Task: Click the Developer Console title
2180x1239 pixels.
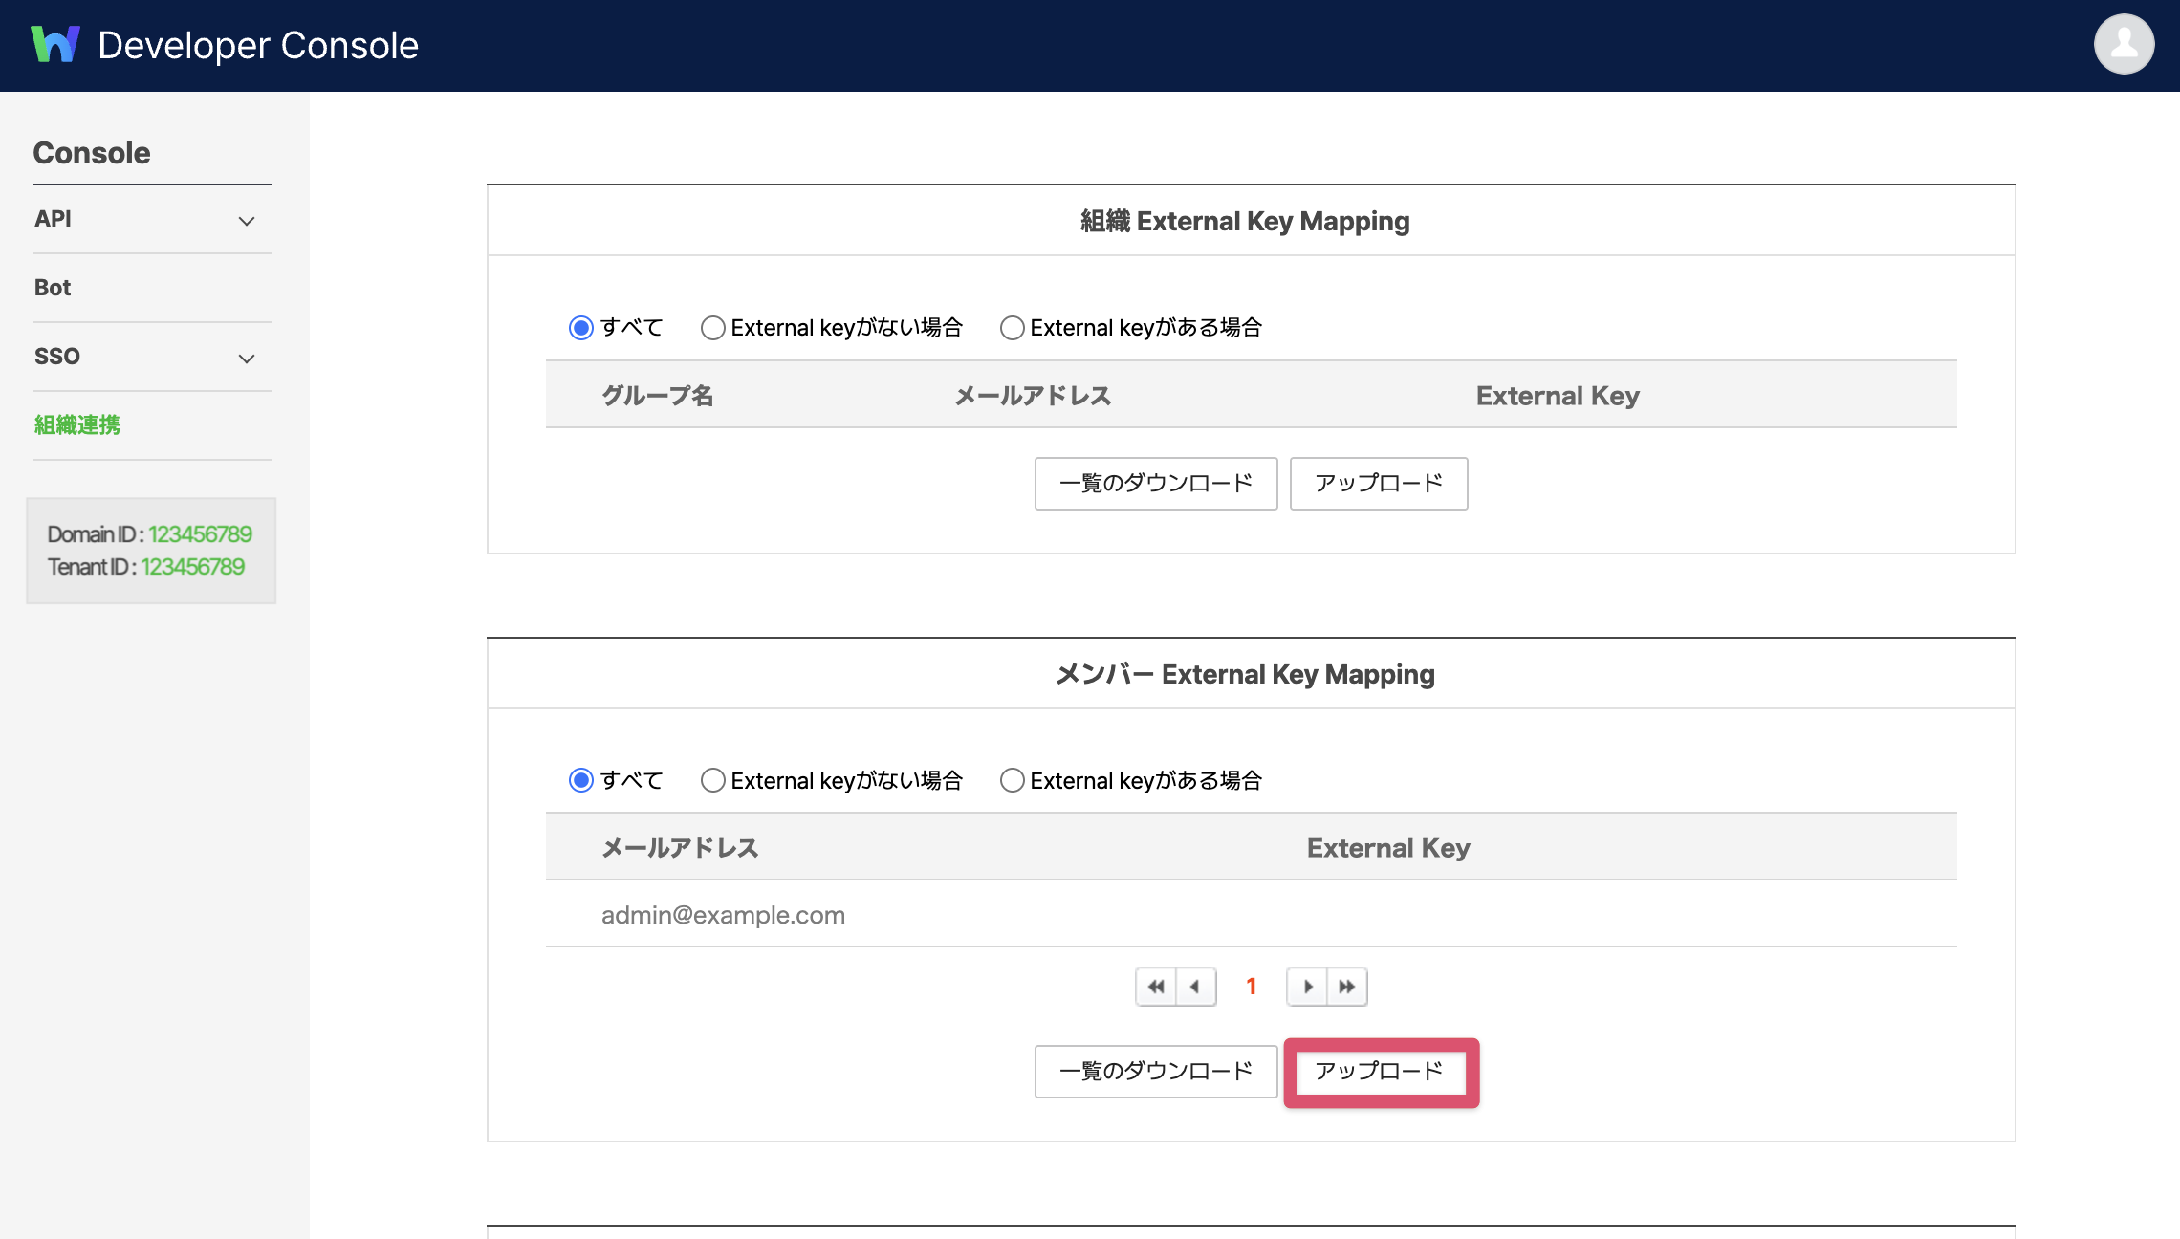Action: click(258, 45)
